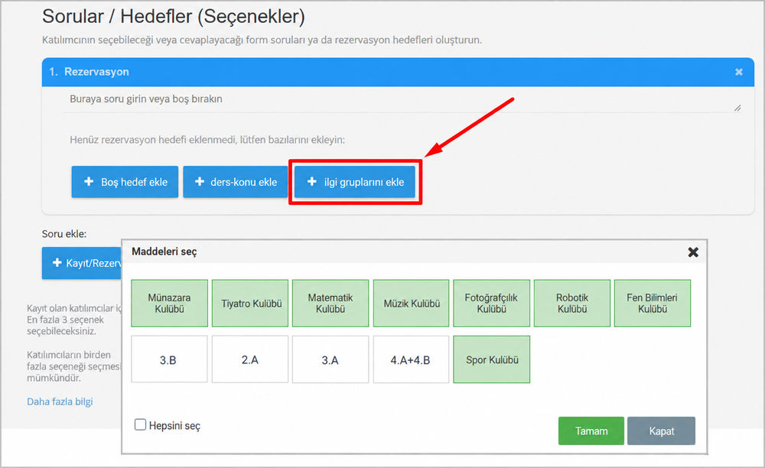Toggle the Müzik Kulübü tile
Viewport: 765px width, 468px height.
tap(412, 304)
